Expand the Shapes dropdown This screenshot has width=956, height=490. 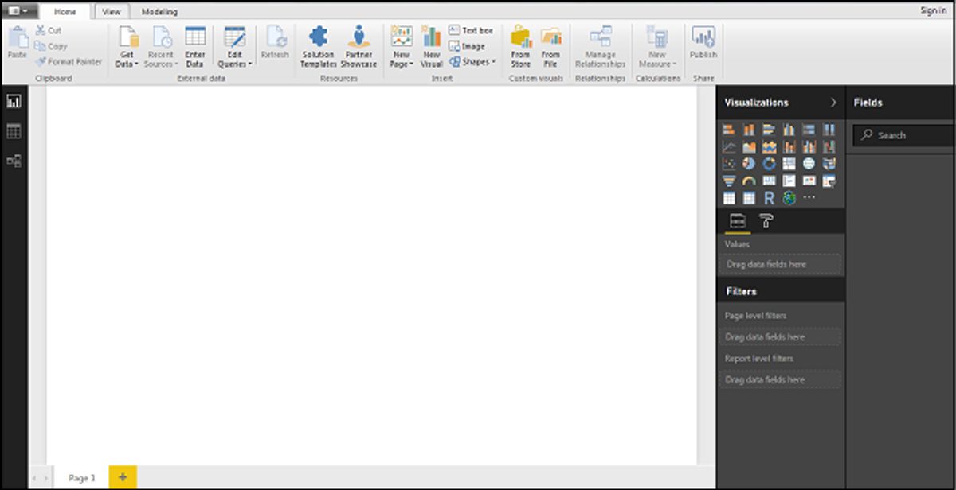(x=472, y=61)
